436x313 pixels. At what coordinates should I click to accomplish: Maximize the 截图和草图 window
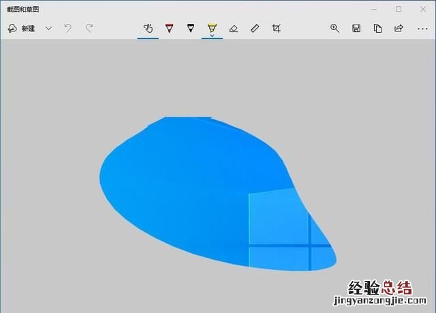pyautogui.click(x=399, y=9)
